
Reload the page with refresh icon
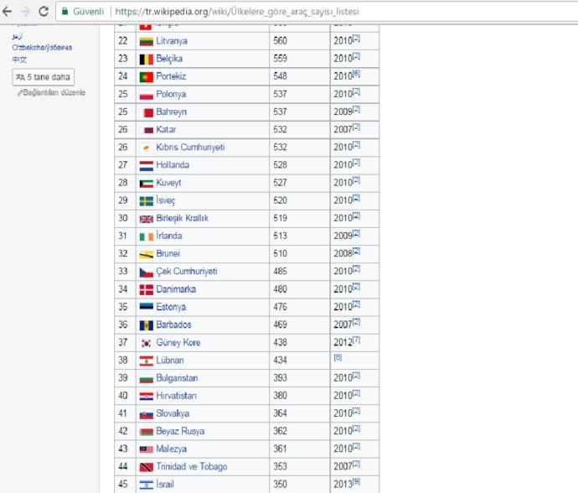(44, 12)
